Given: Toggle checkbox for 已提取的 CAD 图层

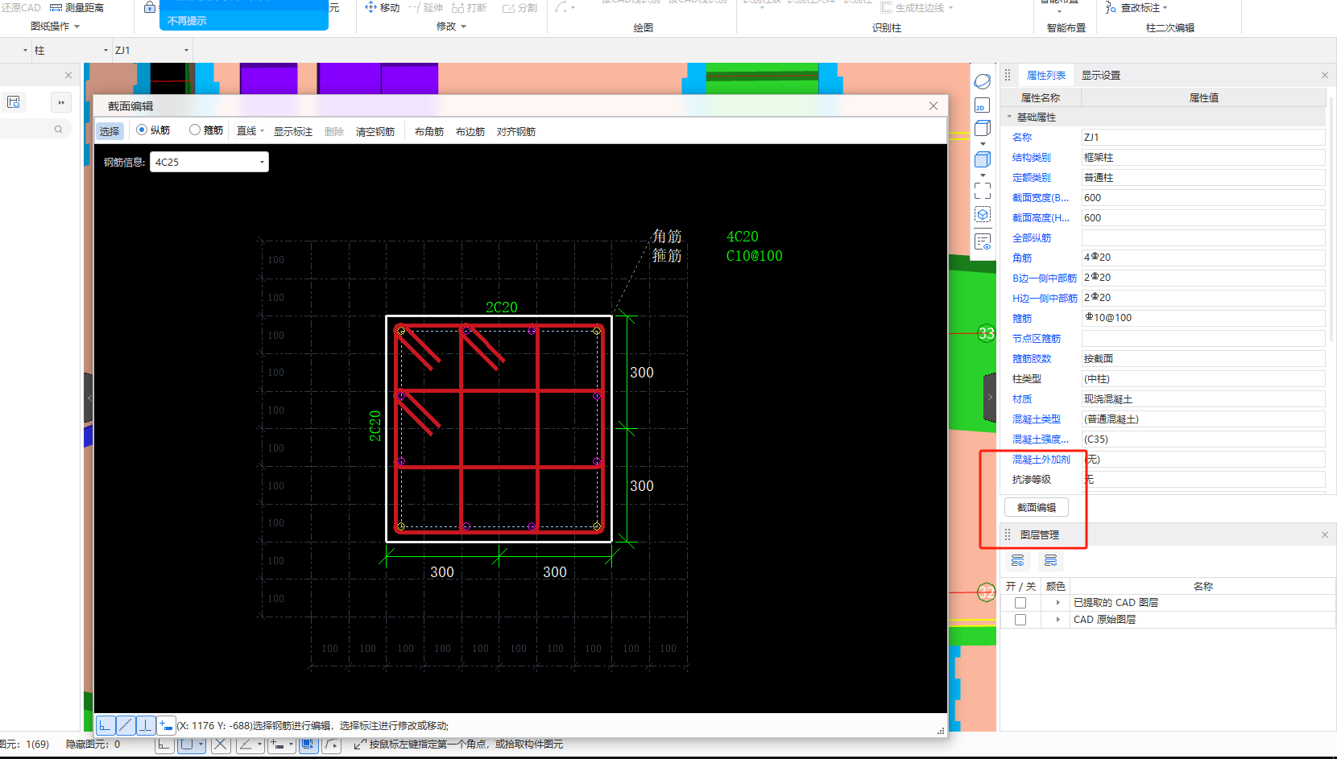Looking at the screenshot, I should pos(1020,603).
